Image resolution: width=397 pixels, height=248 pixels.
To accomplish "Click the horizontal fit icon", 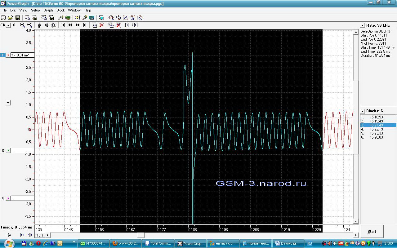I will (47, 25).
